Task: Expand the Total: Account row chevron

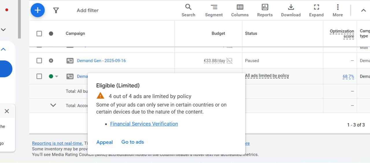Action: 53,105
